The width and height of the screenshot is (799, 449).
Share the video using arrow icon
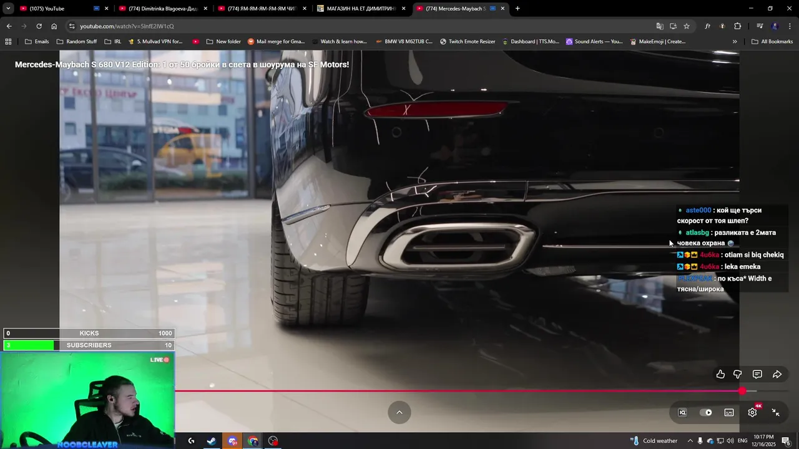point(777,374)
